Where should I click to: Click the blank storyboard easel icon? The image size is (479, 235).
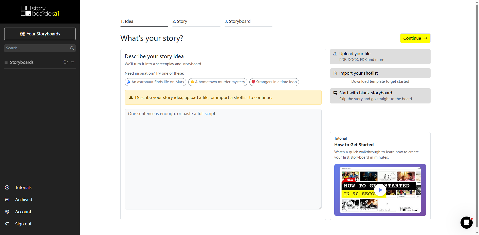click(335, 93)
